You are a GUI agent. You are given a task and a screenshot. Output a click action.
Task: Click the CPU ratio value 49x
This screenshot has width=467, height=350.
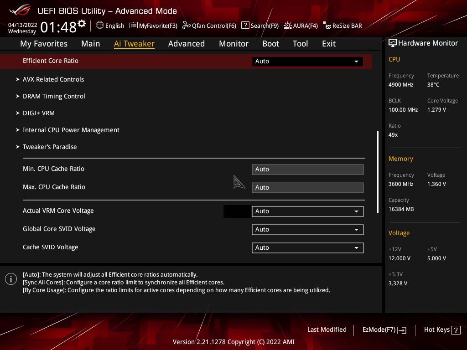pyautogui.click(x=393, y=135)
